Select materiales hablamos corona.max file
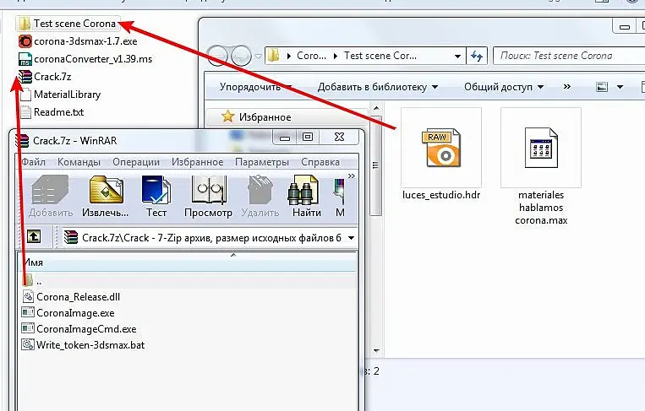This screenshot has width=645, height=411. (541, 167)
